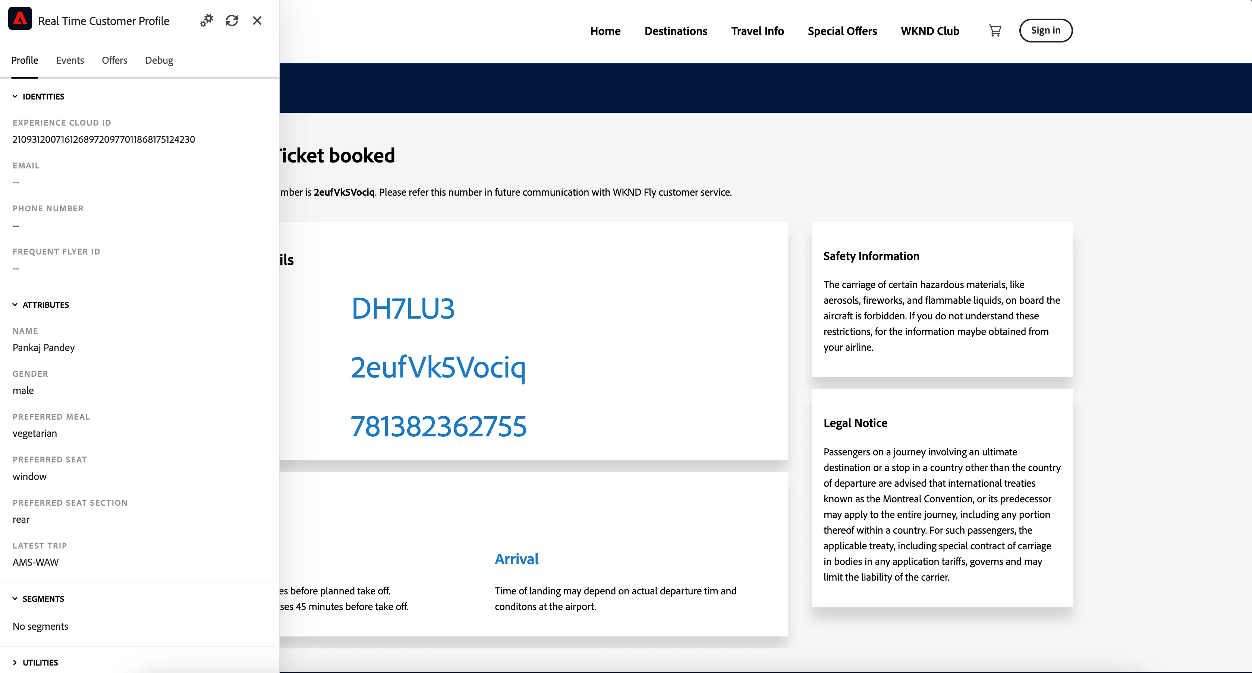Click the Arrival heading
1252x673 pixels.
coord(517,559)
